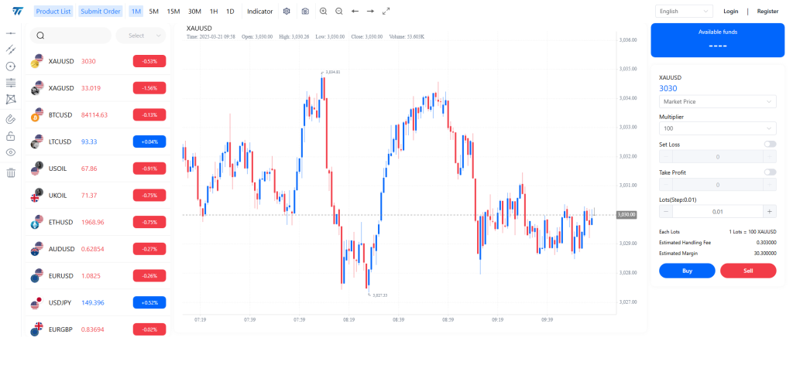
Task: Toggle fullscreen chart view
Action: pyautogui.click(x=386, y=11)
